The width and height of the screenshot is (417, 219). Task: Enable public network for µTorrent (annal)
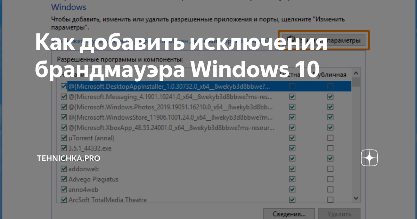pos(330,138)
